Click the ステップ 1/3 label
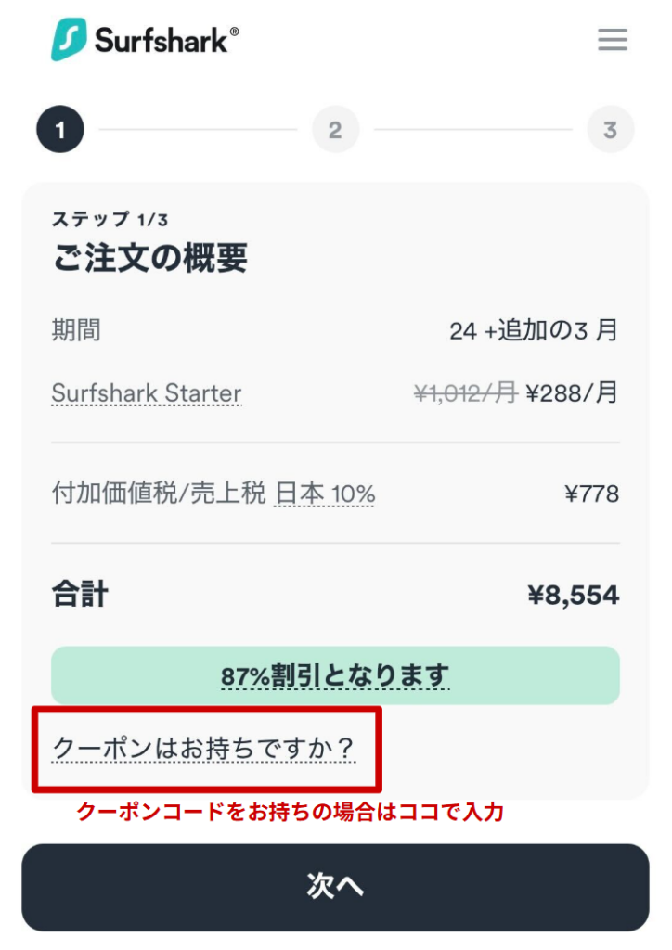Viewport: 672px width, 950px height. tap(110, 220)
